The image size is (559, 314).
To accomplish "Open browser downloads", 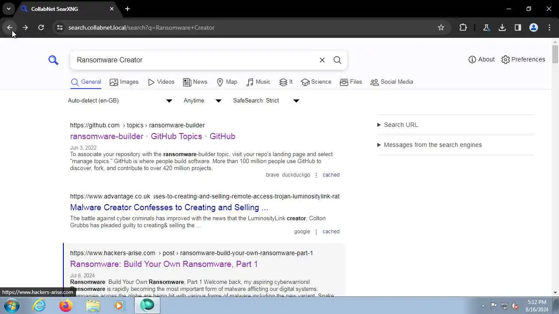I will pos(502,27).
